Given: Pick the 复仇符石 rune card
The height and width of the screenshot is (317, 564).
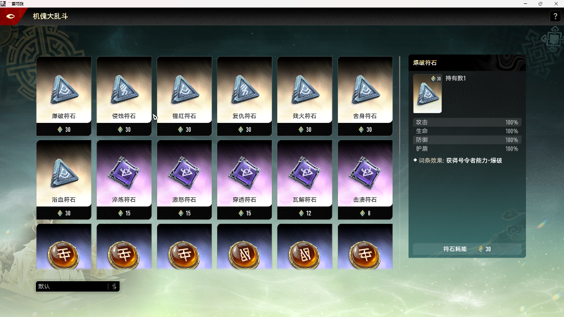Looking at the screenshot, I should click(x=245, y=96).
